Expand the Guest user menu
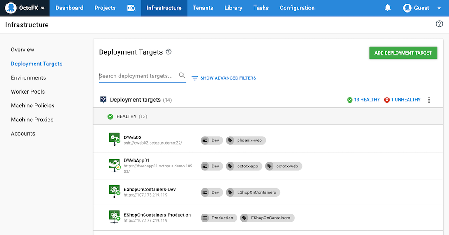The image size is (449, 235). [x=422, y=8]
